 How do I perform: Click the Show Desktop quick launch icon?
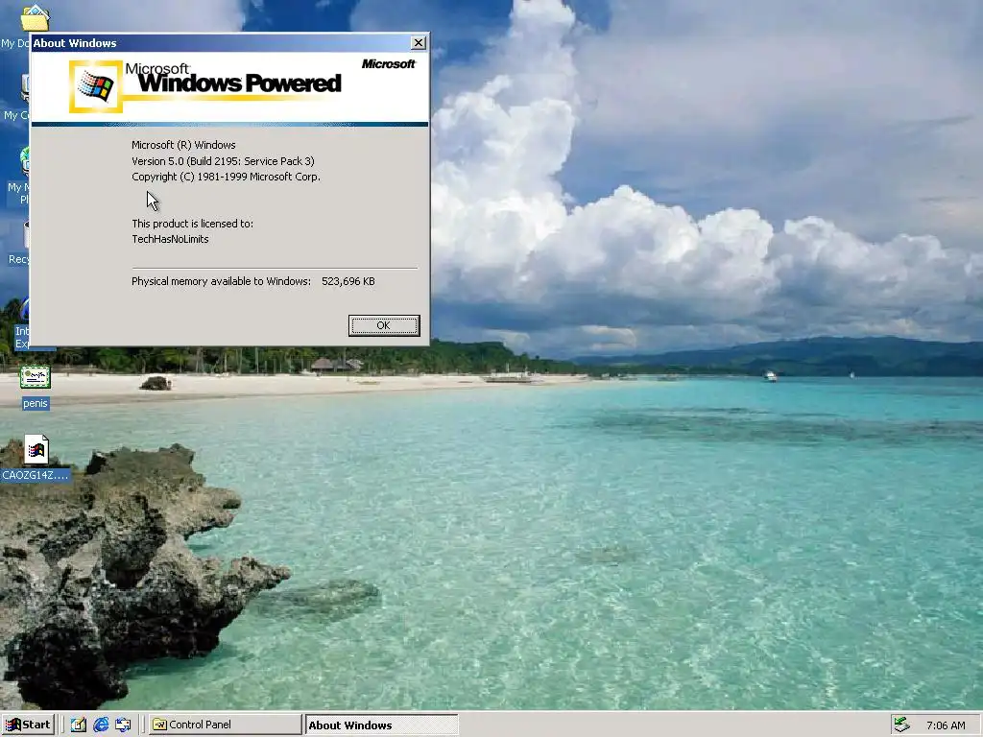tap(79, 725)
